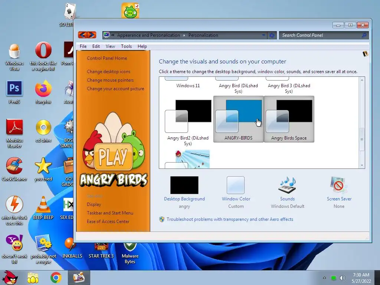Launch Chrome from the taskbar
This screenshot has height=285, width=380.
[56, 278]
